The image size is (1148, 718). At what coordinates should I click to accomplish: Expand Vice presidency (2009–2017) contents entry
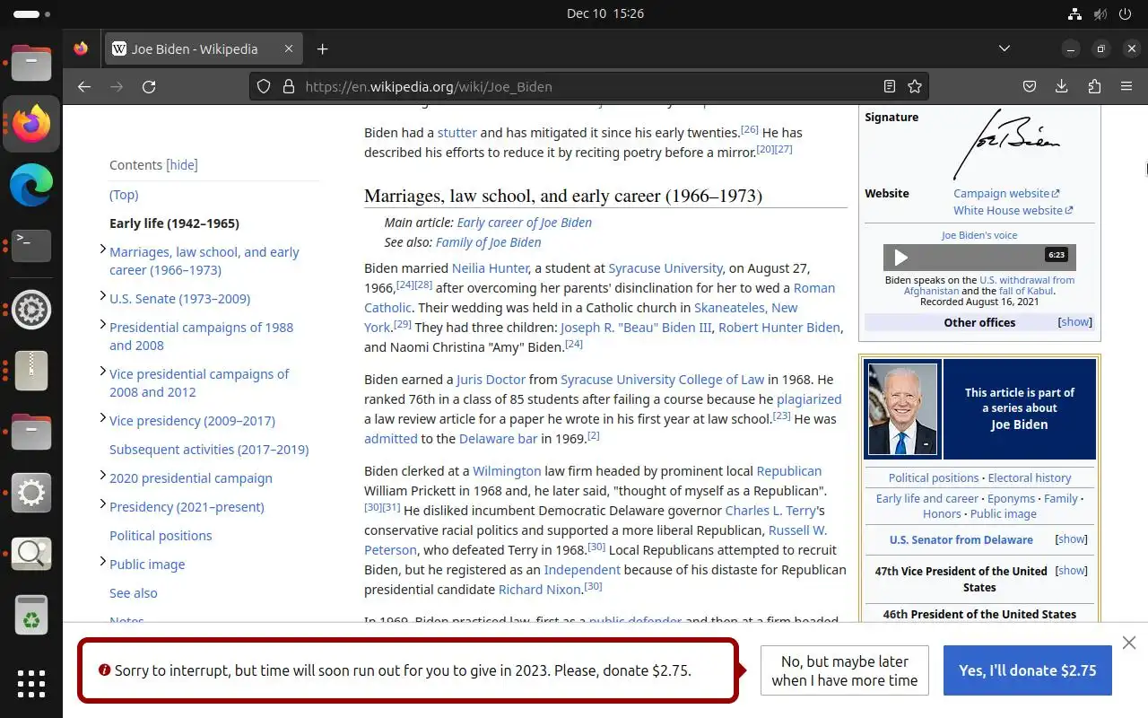102,417
